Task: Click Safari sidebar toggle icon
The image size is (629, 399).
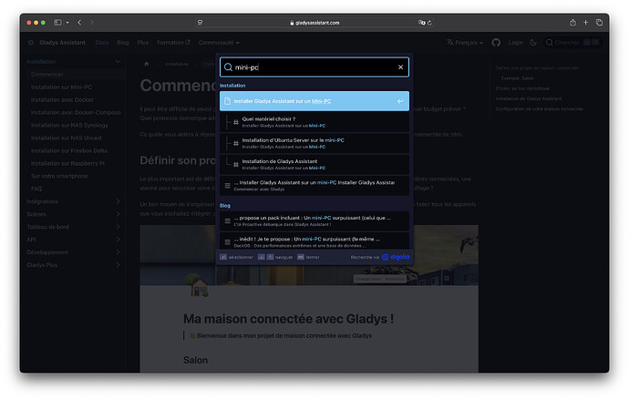Action: tap(57, 23)
